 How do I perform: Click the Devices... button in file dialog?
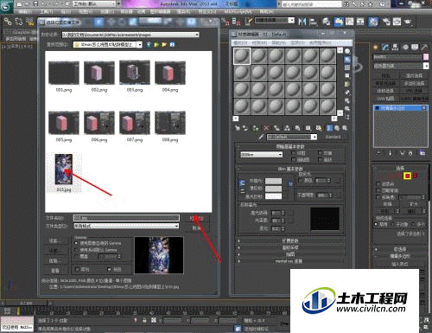click(54, 241)
